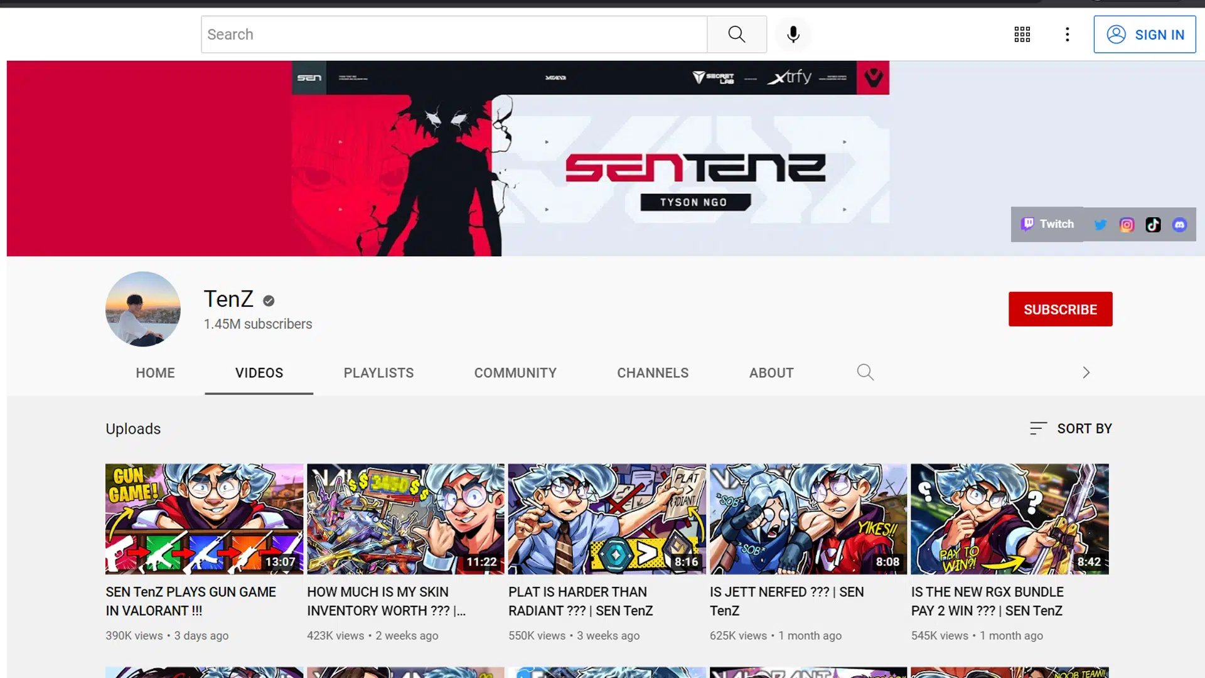
Task: Play the RGX bundle video thumbnail
Action: click(x=1010, y=519)
